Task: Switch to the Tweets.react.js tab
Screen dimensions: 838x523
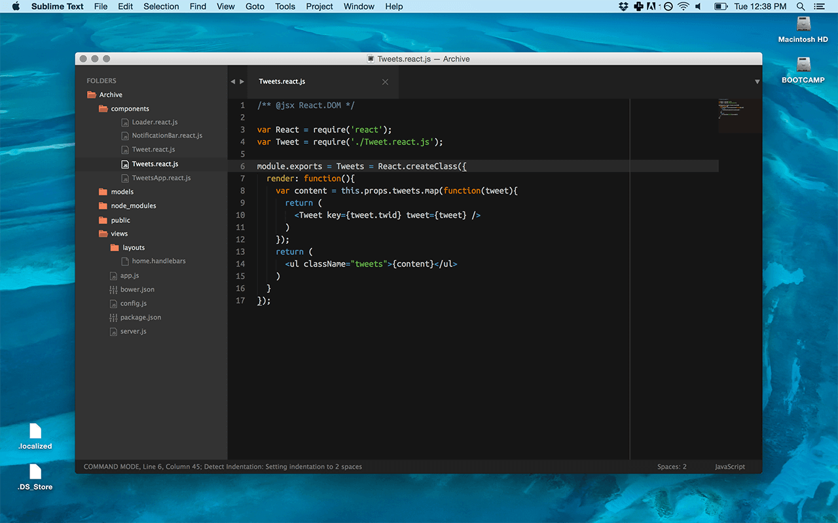Action: tap(282, 81)
